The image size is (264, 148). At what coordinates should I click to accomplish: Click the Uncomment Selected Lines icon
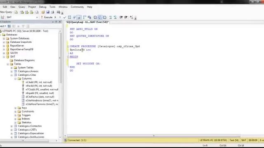(115, 17)
